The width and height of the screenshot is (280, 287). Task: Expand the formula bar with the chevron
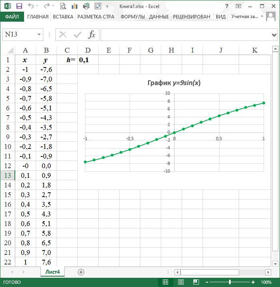click(274, 35)
